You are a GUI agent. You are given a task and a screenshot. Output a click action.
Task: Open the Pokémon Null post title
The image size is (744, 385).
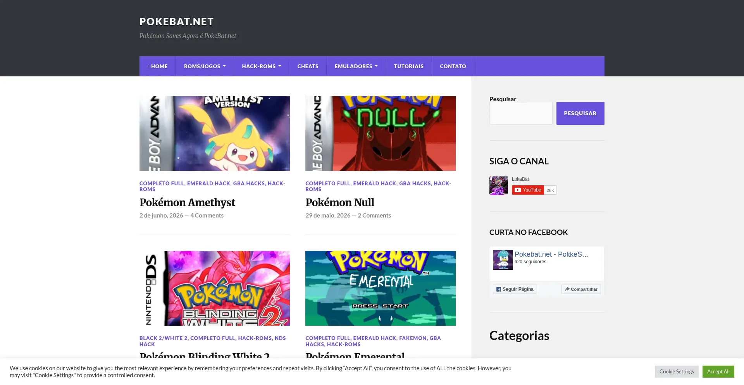click(x=340, y=202)
